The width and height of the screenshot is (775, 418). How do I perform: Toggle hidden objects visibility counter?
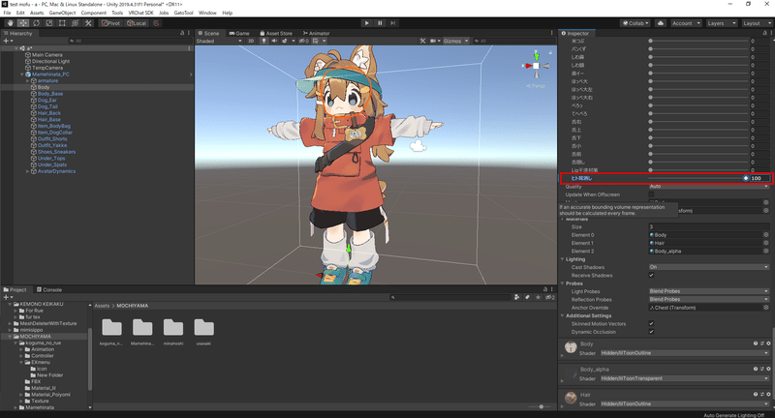(303, 41)
